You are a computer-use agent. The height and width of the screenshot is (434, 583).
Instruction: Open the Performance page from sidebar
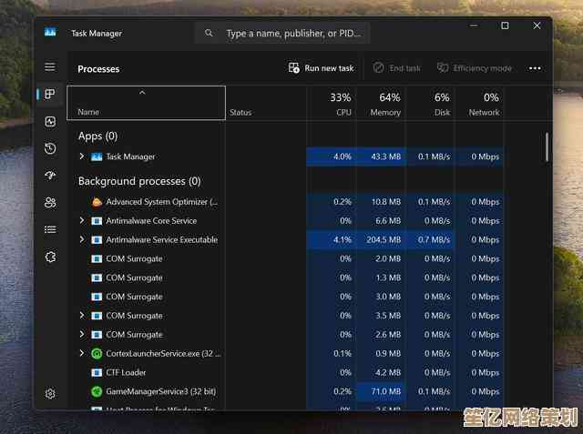pyautogui.click(x=50, y=122)
